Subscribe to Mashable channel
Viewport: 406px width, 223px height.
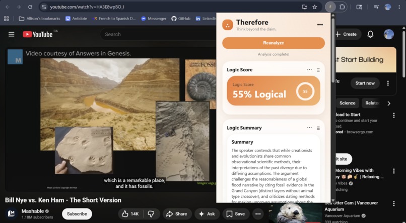pos(77,214)
